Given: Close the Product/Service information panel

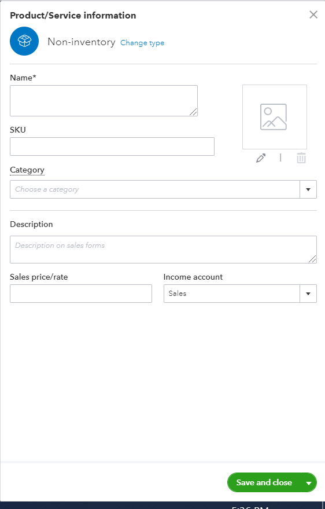Looking at the screenshot, I should coord(313,14).
